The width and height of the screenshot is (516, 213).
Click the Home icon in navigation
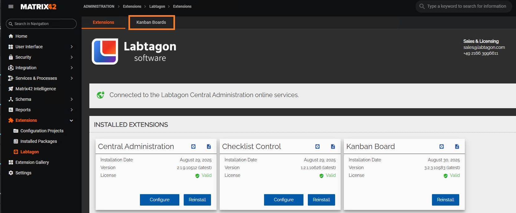11,36
